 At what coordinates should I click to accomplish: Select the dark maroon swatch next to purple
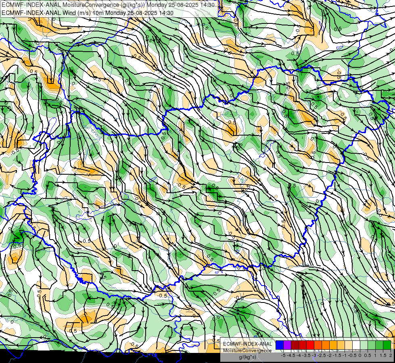(x=295, y=345)
